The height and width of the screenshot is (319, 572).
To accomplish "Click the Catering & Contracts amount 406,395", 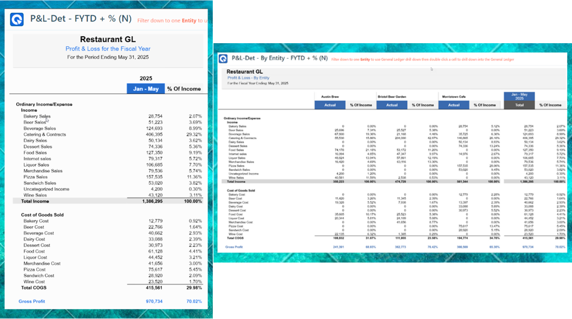I will click(x=154, y=134).
